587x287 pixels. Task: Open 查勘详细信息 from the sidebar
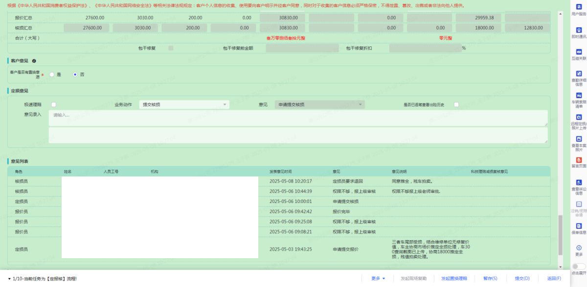coord(579,74)
